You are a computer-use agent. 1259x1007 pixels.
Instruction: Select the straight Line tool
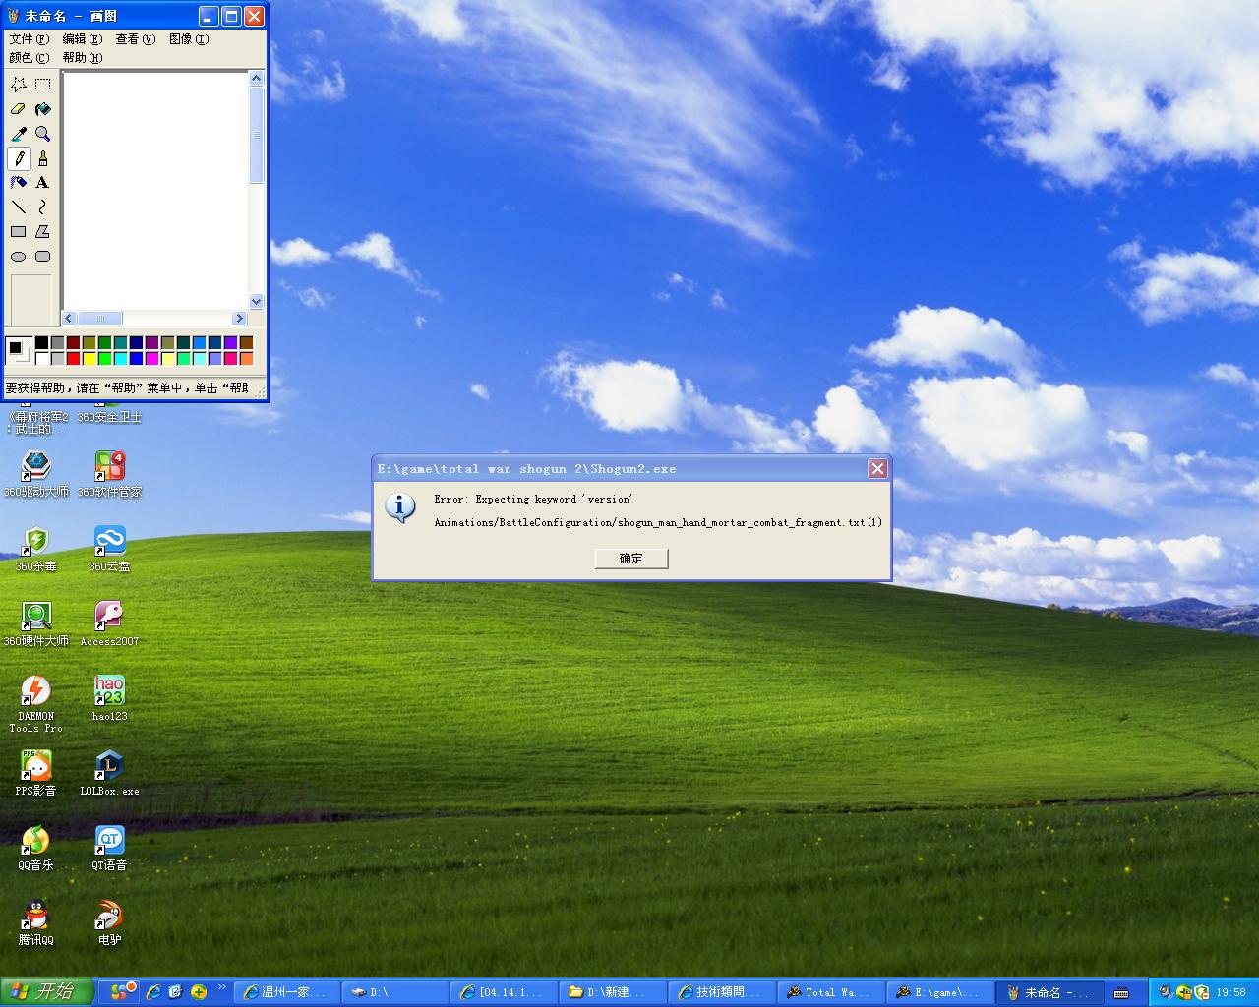18,207
